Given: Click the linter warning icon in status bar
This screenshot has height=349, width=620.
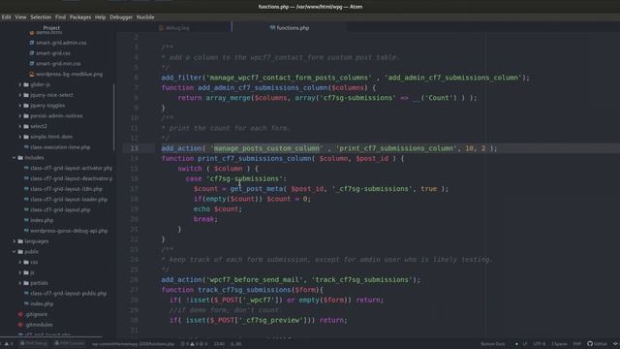Looking at the screenshot, I should [x=192, y=344].
